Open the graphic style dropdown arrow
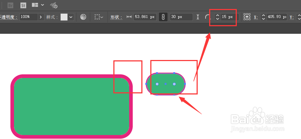This screenshot has height=139, width=301. click(x=71, y=17)
